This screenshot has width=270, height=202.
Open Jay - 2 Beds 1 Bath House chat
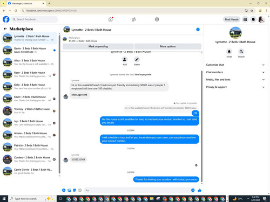click(29, 123)
